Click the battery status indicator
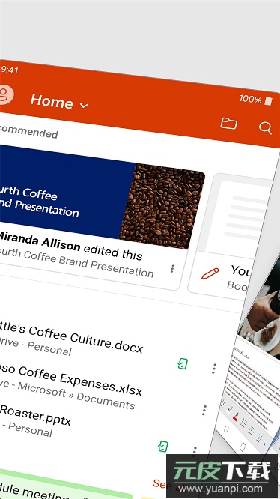 click(x=269, y=101)
